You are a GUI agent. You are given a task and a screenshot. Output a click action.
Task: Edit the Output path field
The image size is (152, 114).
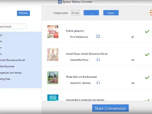coord(75,13)
